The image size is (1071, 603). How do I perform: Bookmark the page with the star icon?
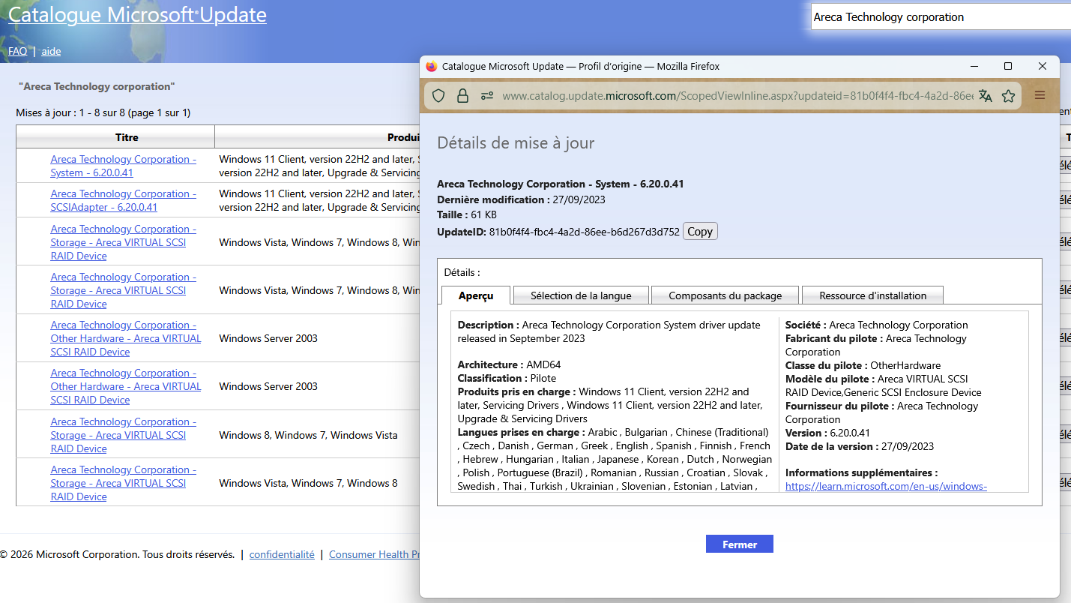pyautogui.click(x=1008, y=96)
